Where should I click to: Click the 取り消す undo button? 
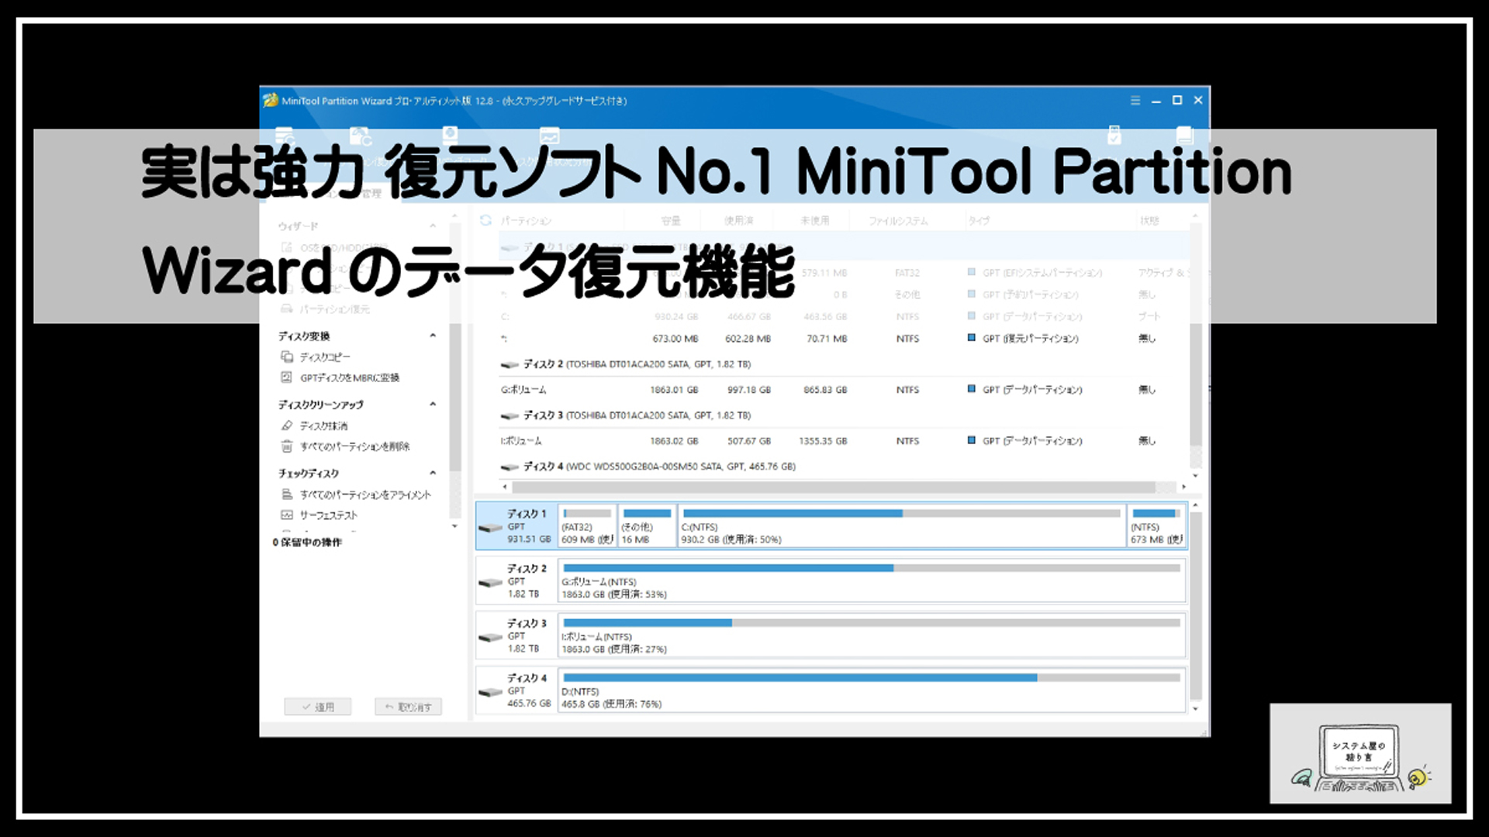[408, 707]
